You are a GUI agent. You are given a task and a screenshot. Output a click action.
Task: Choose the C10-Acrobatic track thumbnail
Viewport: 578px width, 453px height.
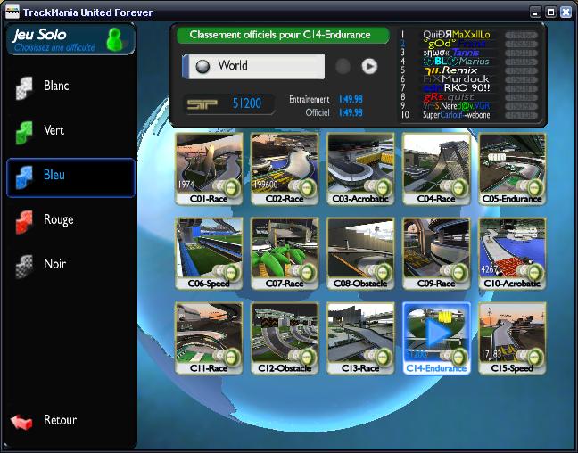(512, 253)
